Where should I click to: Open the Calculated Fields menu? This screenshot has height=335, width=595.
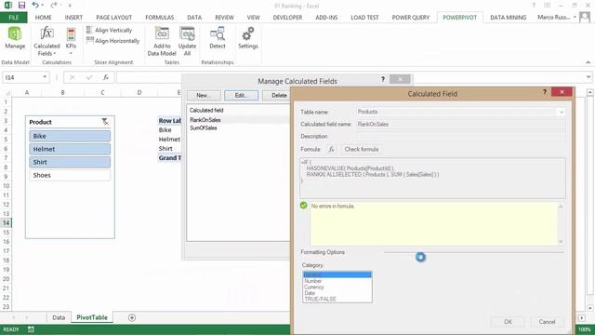click(46, 41)
